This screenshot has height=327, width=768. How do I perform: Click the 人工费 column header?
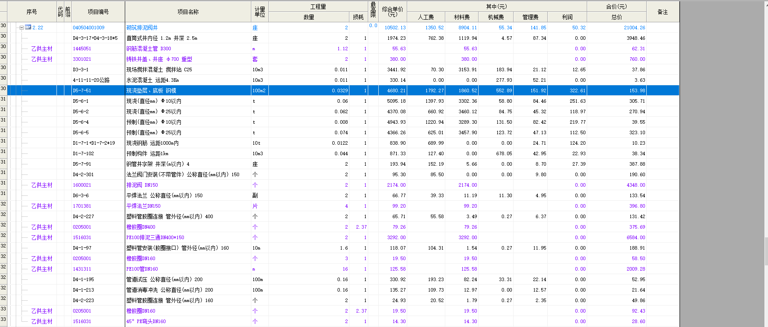tap(426, 17)
